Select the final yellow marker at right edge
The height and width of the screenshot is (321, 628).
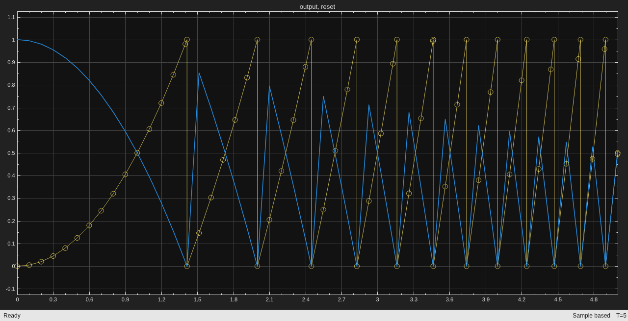(x=618, y=153)
